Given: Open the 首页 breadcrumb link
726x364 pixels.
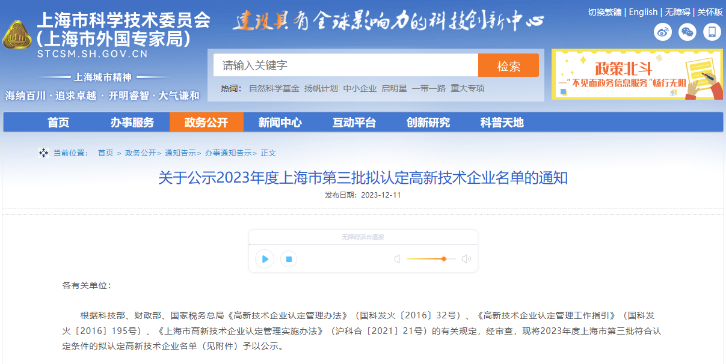Looking at the screenshot, I should (x=105, y=153).
